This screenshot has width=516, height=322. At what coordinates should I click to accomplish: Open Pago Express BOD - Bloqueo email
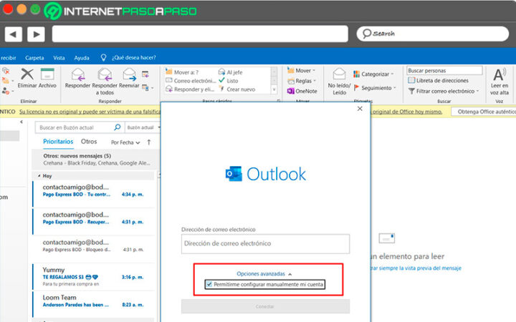[93, 249]
